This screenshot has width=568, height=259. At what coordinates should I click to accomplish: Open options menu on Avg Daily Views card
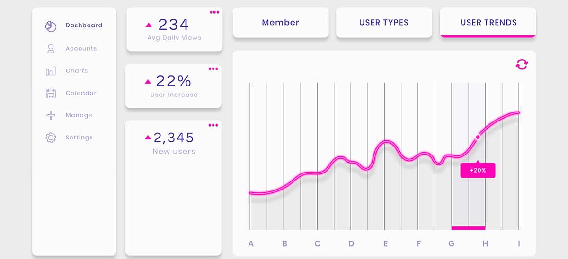point(214,12)
